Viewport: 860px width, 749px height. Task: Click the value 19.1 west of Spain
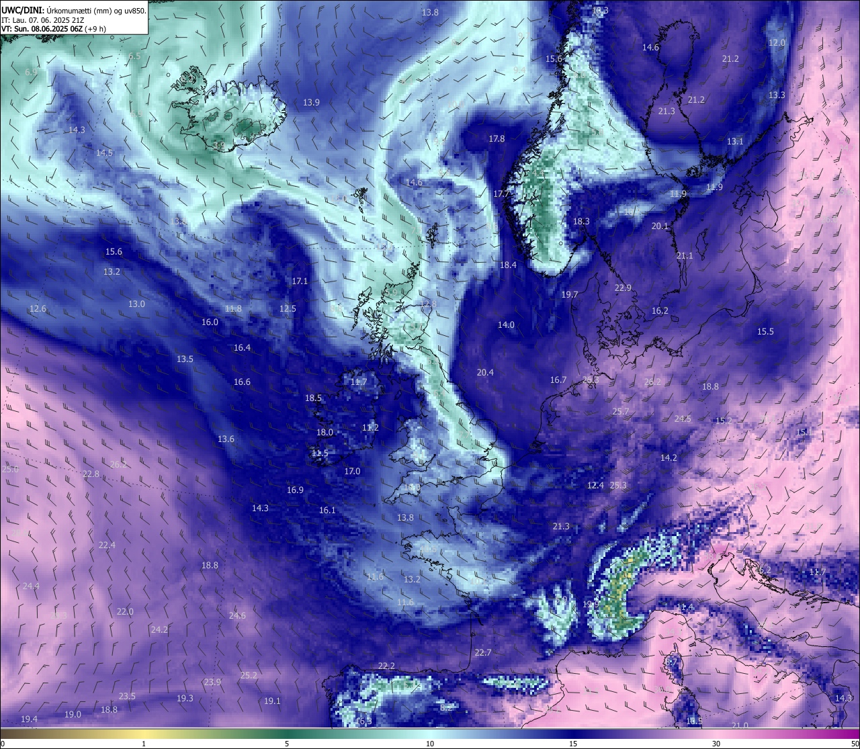click(272, 701)
